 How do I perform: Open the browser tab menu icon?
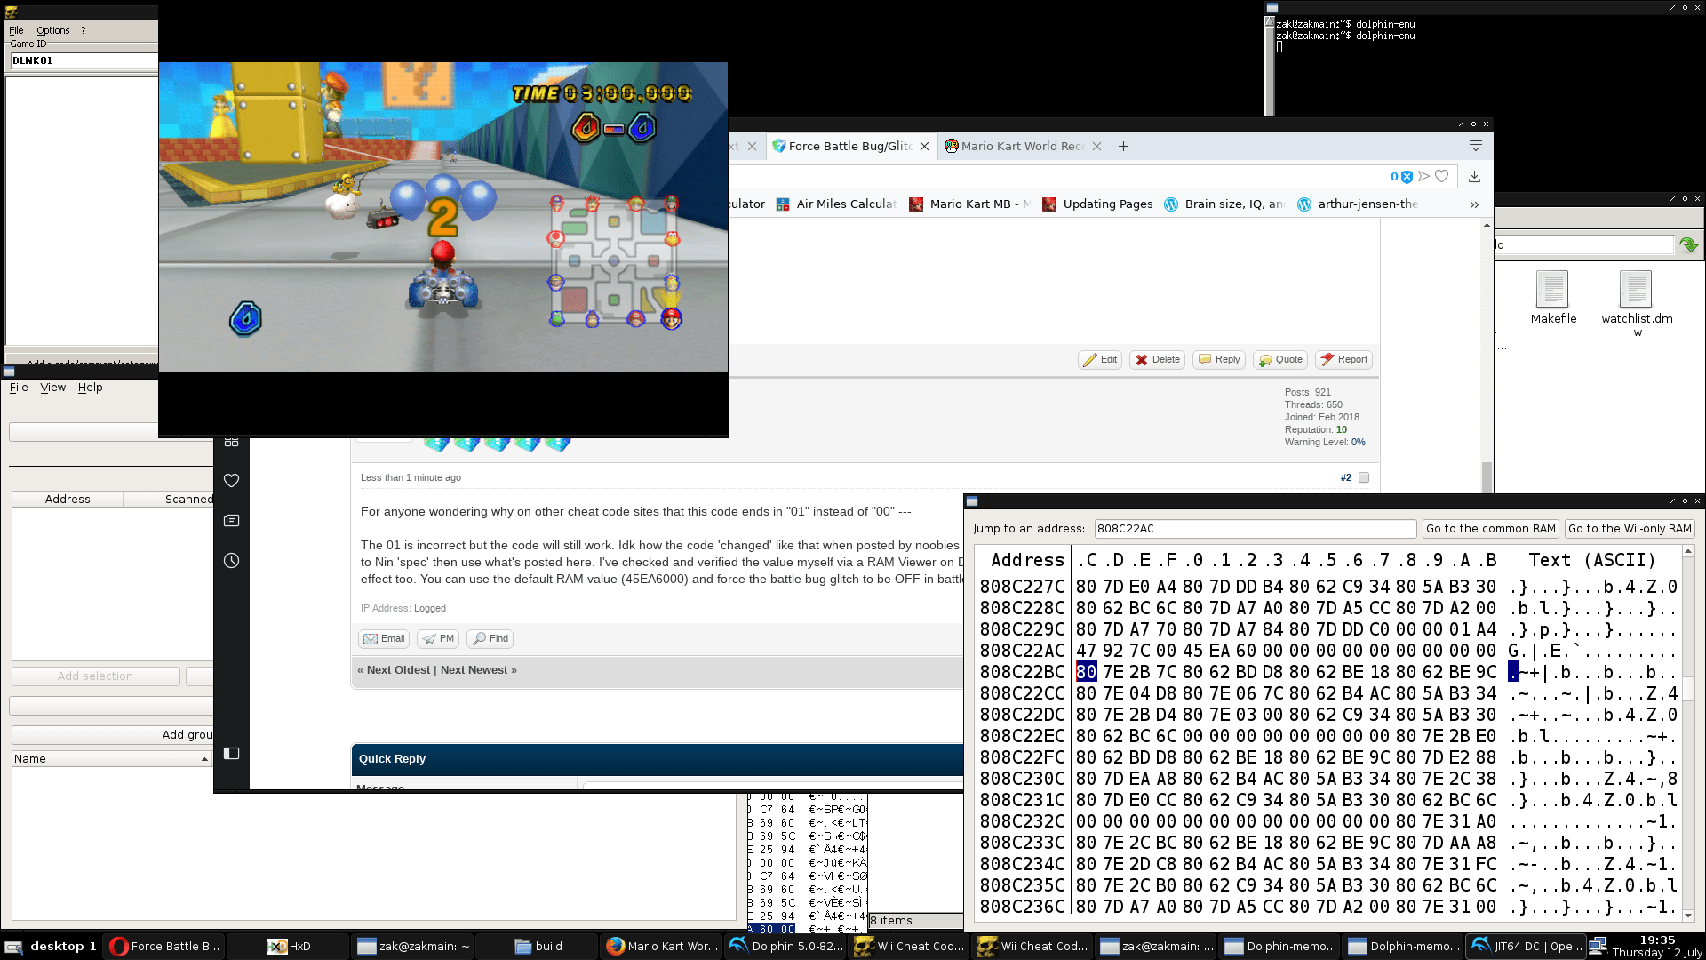tap(1476, 147)
